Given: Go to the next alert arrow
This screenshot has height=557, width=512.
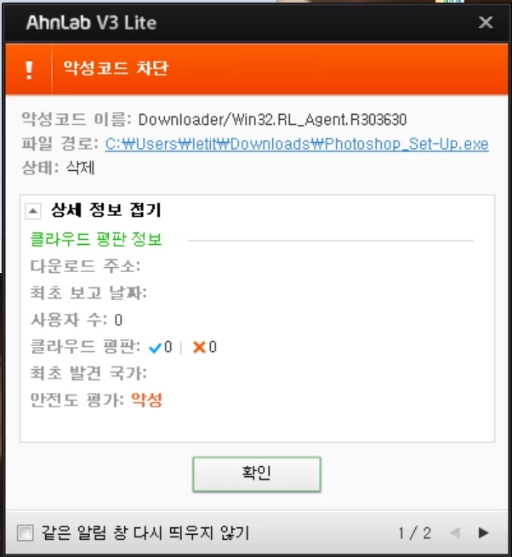Looking at the screenshot, I should click(x=483, y=533).
